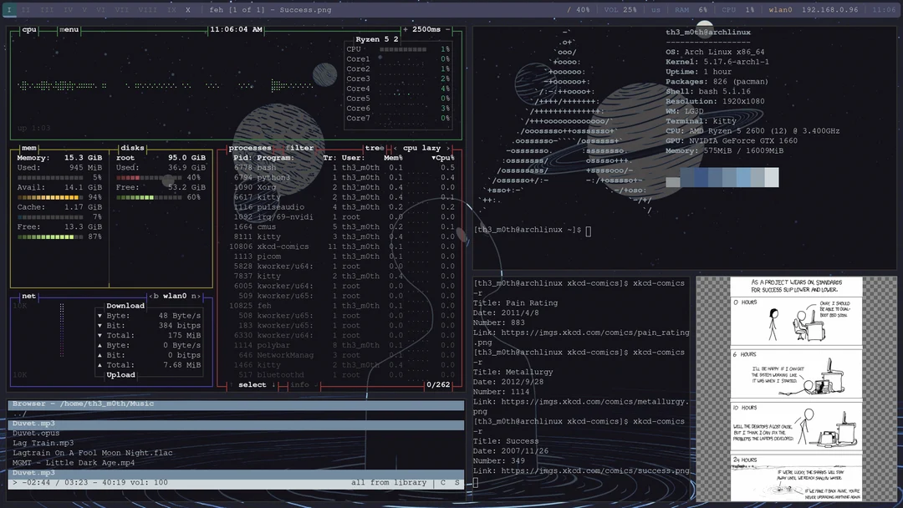
Task: Click the wlan0 network indicator in the top bar
Action: pos(779,8)
